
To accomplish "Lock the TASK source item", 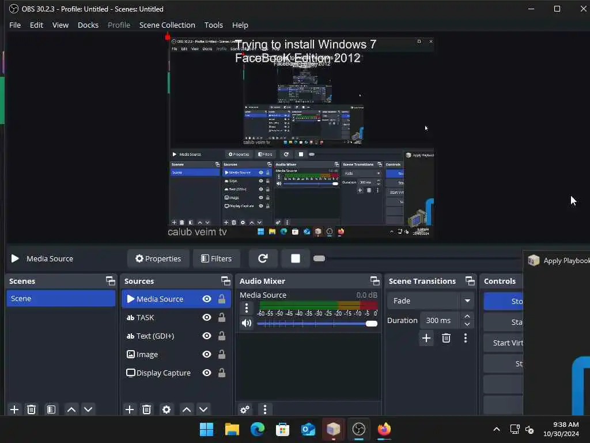I will [x=222, y=317].
